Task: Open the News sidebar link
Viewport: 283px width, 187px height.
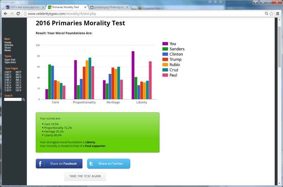Action: coord(7,50)
